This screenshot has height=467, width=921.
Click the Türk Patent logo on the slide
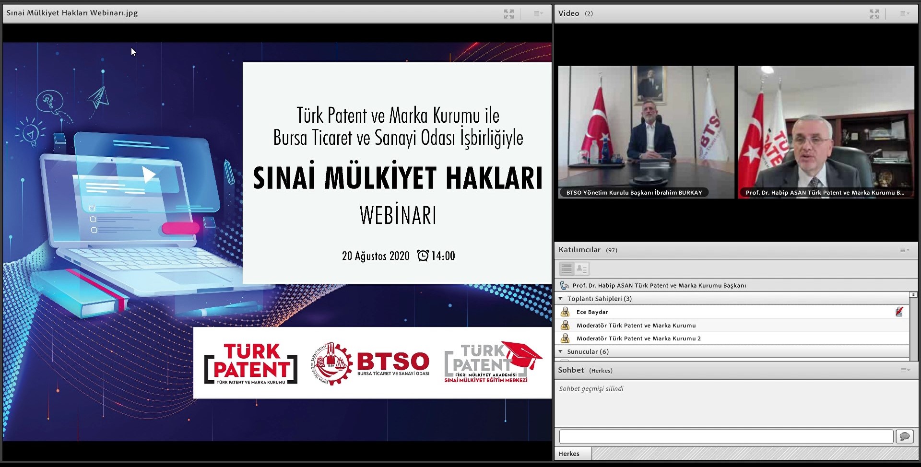click(x=251, y=364)
